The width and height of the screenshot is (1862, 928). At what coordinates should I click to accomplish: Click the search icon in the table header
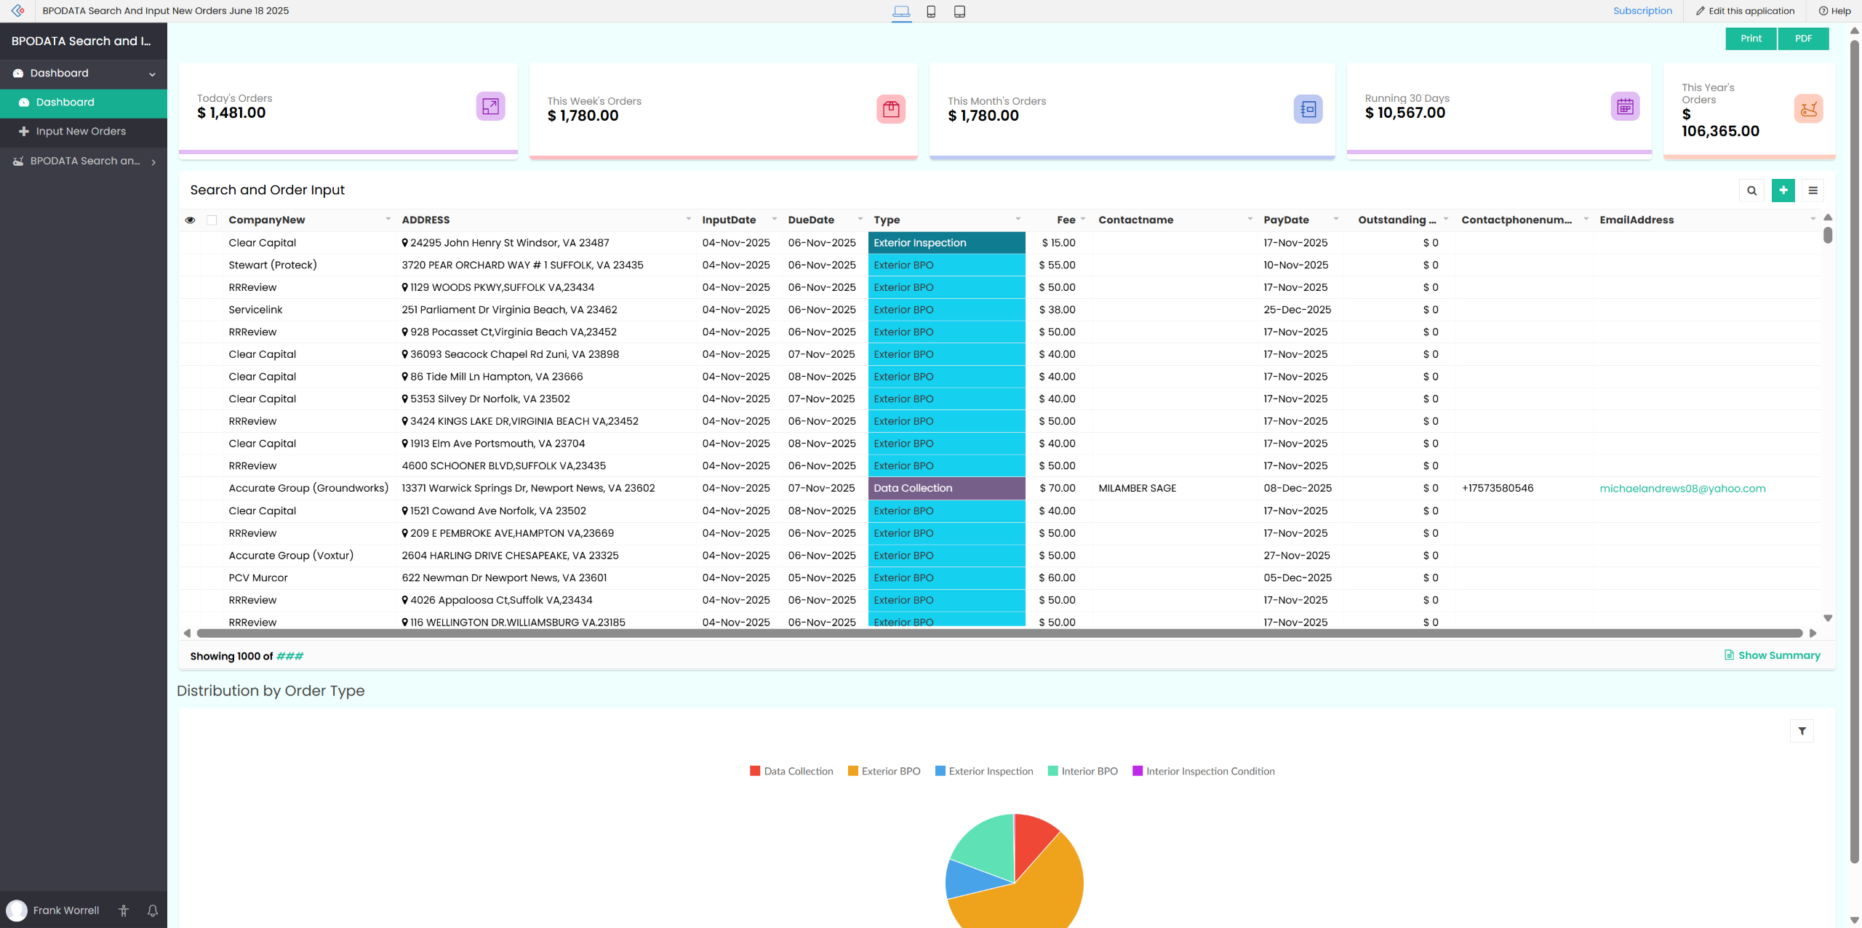[1751, 191]
